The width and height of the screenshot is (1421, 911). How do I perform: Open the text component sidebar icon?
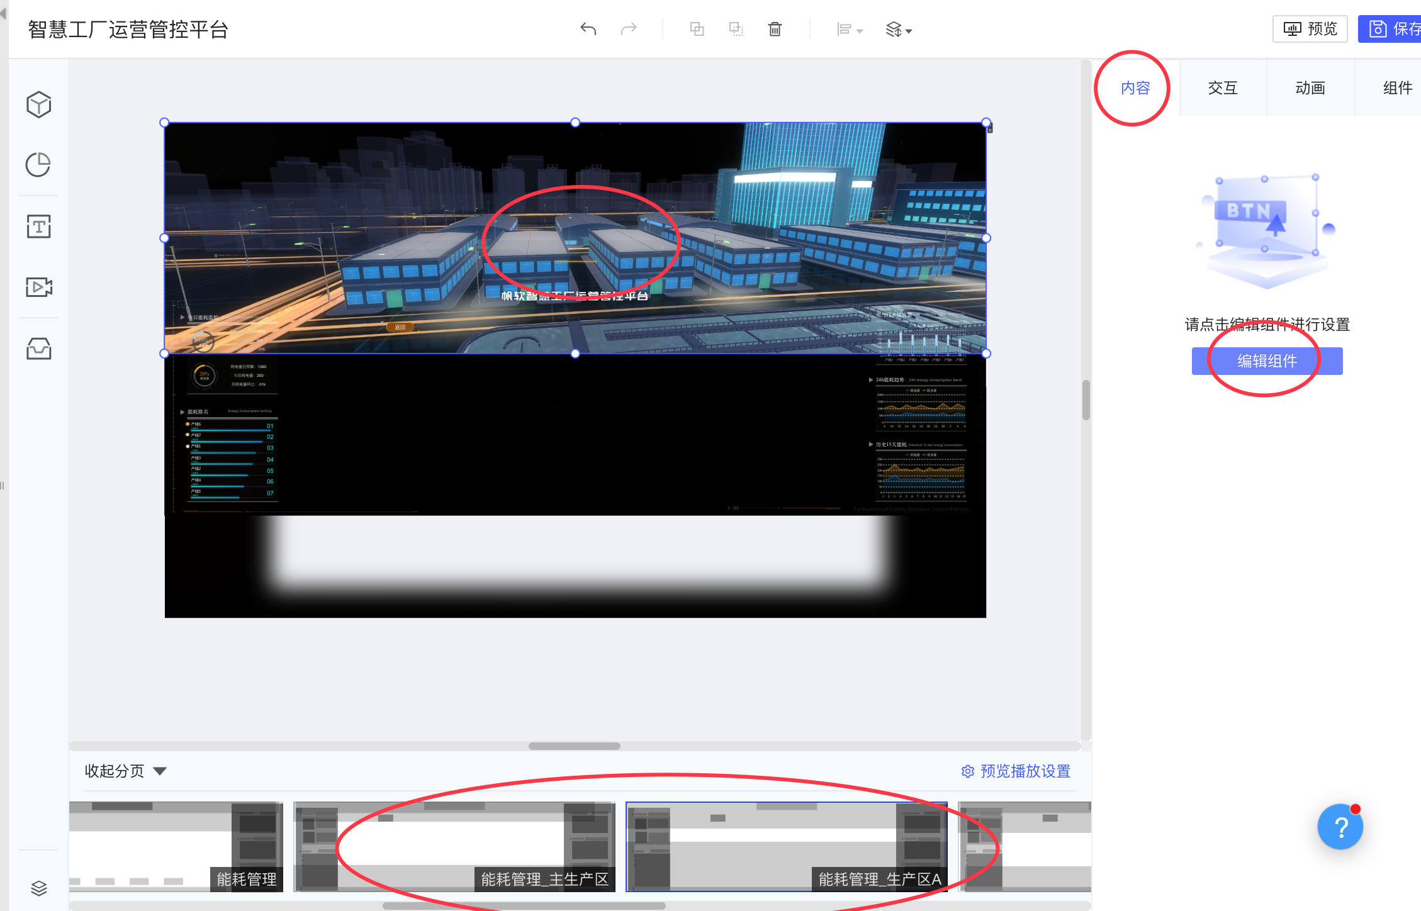pyautogui.click(x=38, y=226)
